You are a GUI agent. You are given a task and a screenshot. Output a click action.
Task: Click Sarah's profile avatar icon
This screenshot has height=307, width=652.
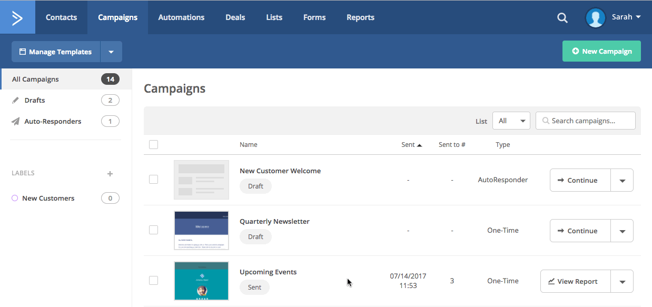click(596, 17)
